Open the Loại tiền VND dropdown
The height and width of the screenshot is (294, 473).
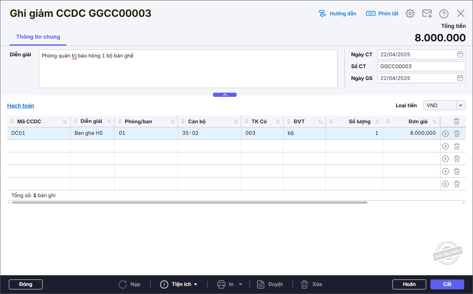(460, 105)
